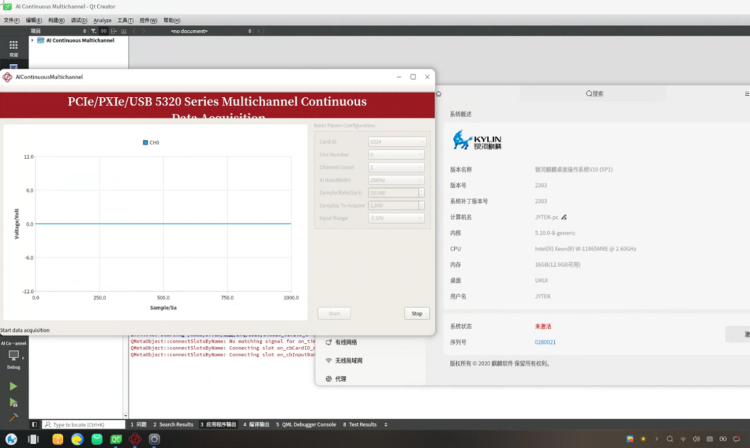This screenshot has width=750, height=448.
Task: Open the yellow-blue browser icon on taskbar
Action: (x=77, y=439)
